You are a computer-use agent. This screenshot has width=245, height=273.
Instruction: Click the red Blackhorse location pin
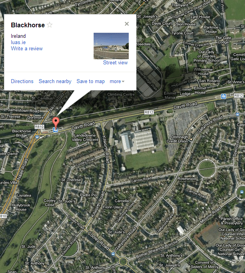pyautogui.click(x=56, y=122)
